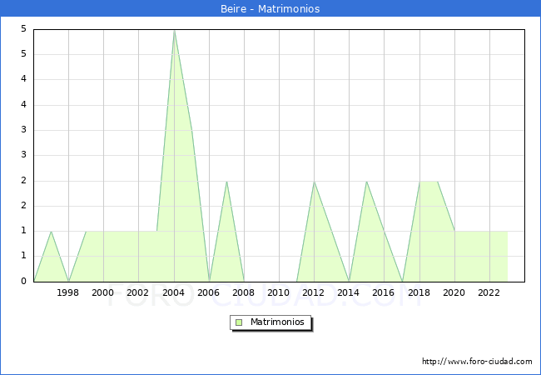Click the chart title Beire - Matrimonios
The width and height of the screenshot is (541, 375).
[x=270, y=8]
